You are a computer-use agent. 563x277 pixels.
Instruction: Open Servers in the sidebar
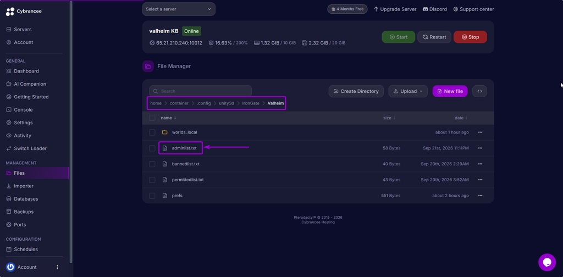pyautogui.click(x=23, y=30)
